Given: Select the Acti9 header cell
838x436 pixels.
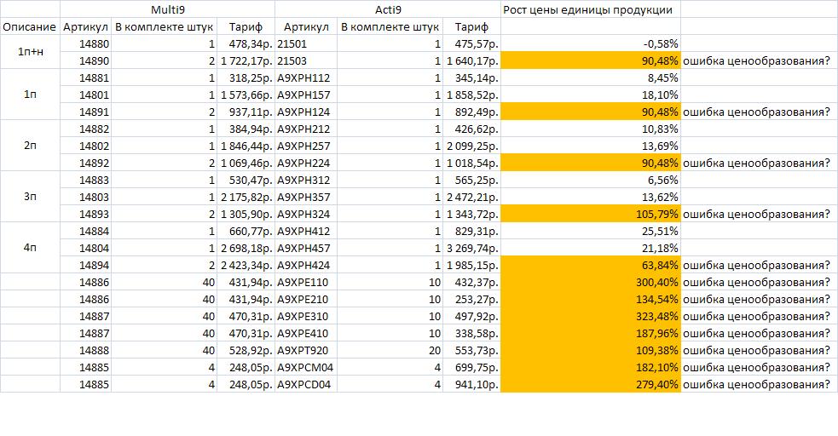Looking at the screenshot, I should [x=388, y=9].
